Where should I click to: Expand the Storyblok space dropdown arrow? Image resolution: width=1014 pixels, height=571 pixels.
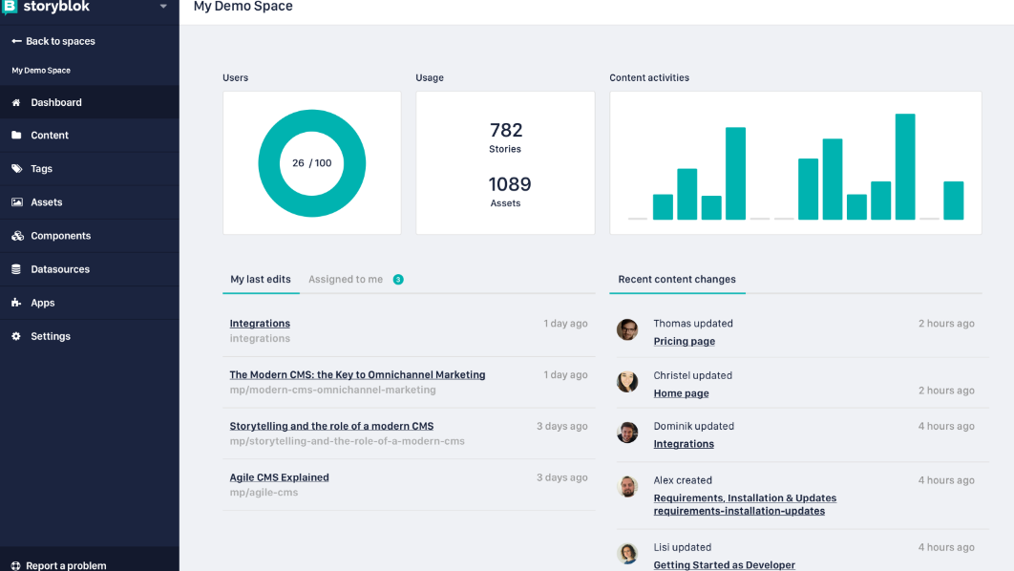163,7
